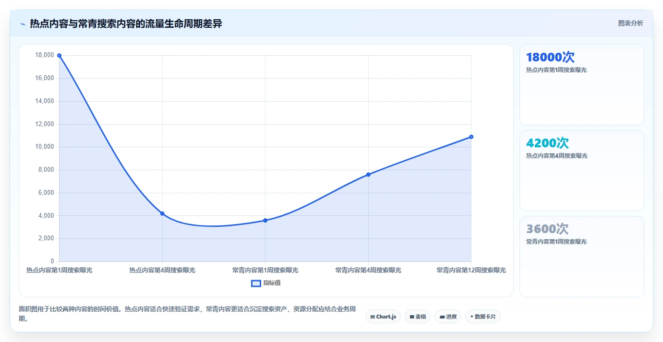The height and width of the screenshot is (342, 663).
Task: Select the 表格 tag button
Action: [x=418, y=317]
